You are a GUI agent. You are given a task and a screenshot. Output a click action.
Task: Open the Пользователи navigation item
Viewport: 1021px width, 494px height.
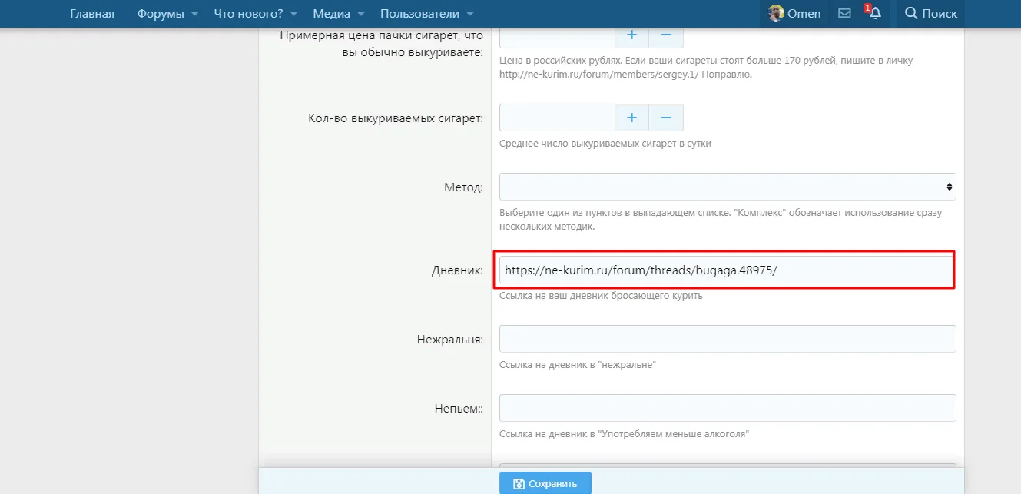(x=419, y=14)
